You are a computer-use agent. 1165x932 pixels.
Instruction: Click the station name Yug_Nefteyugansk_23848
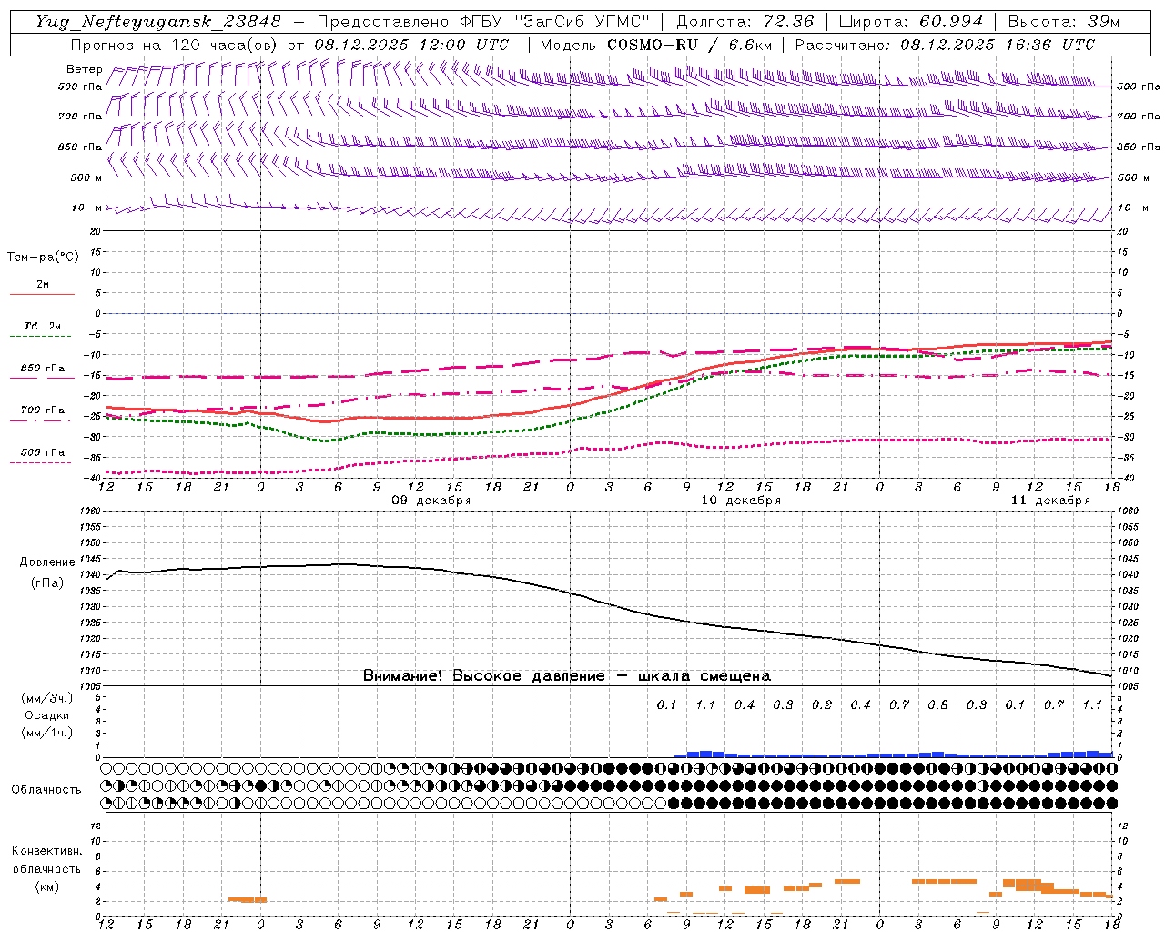[x=157, y=22]
